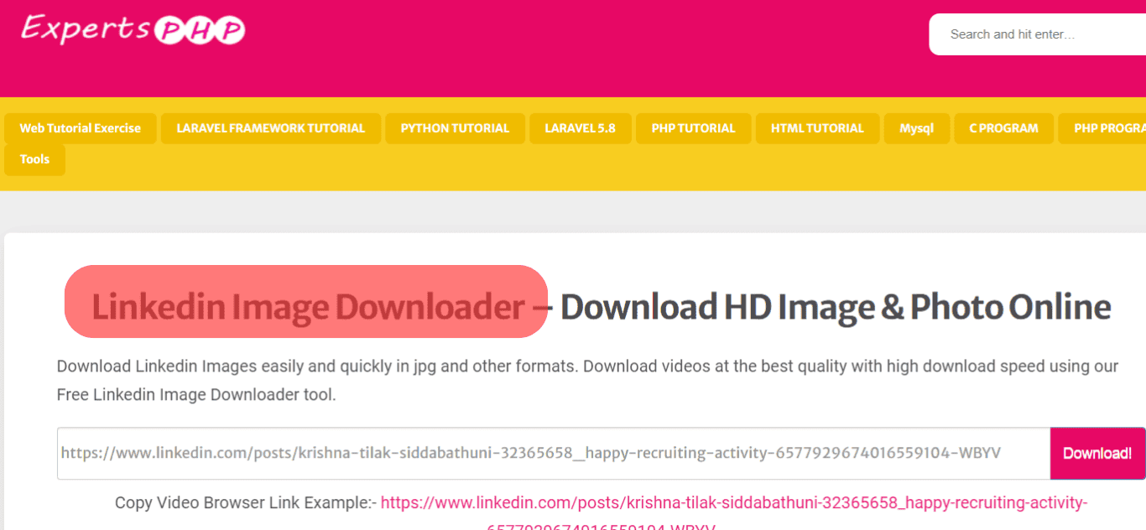Click the LinkedIn post URL input box
The height and width of the screenshot is (530, 1146).
click(554, 453)
